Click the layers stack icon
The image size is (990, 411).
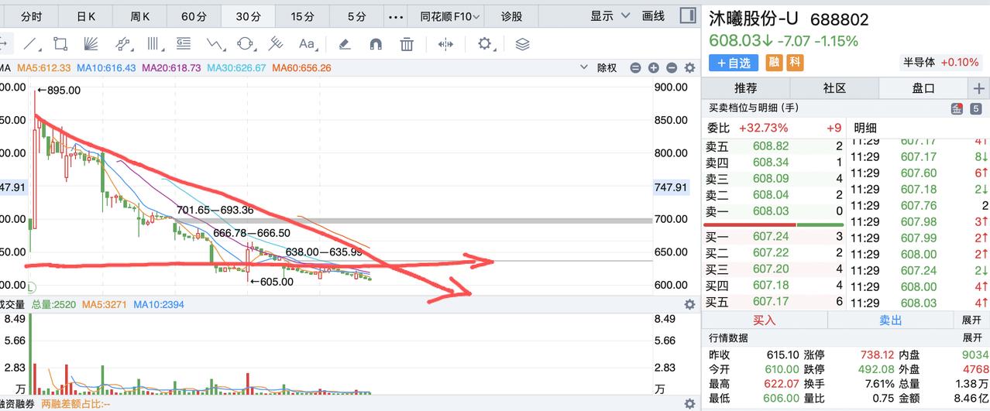(522, 44)
